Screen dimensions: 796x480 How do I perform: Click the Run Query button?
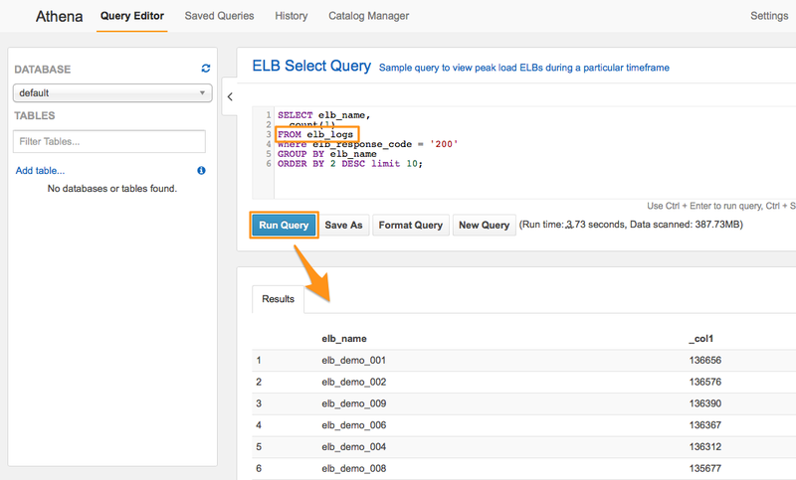pos(284,226)
